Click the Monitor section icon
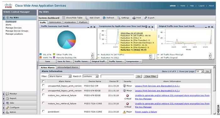220x118 pixels. pos(7,94)
